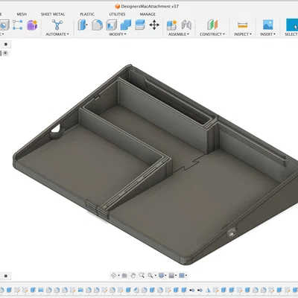This screenshot has width=298, height=298.
Task: Click the Display Settings monitor icon
Action: (x=162, y=275)
